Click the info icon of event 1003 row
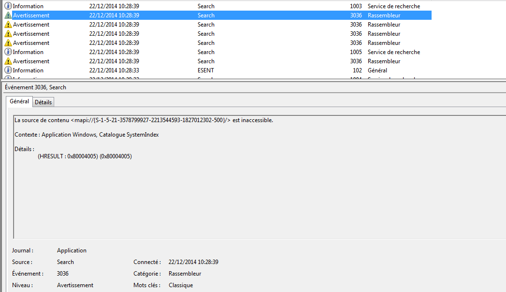The width and height of the screenshot is (506, 292). click(8, 6)
